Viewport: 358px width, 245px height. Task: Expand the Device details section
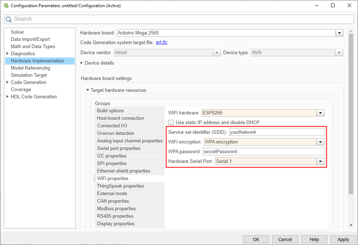click(82, 63)
